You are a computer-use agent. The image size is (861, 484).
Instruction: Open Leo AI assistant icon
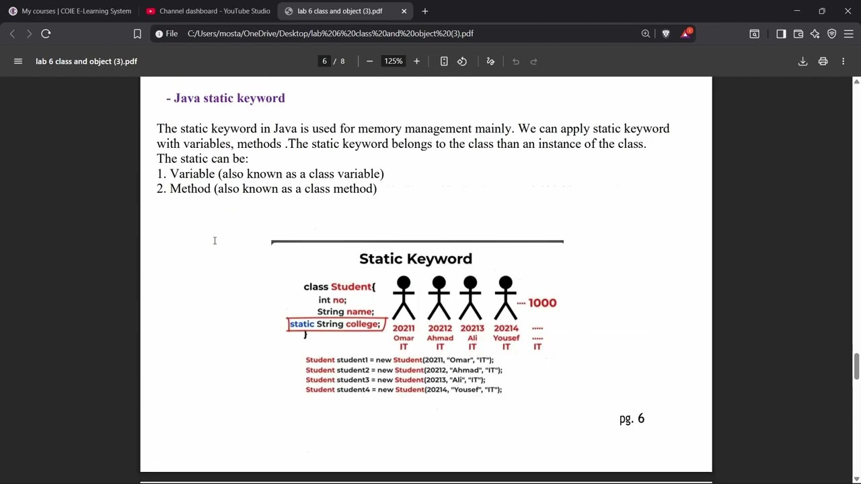(x=815, y=34)
